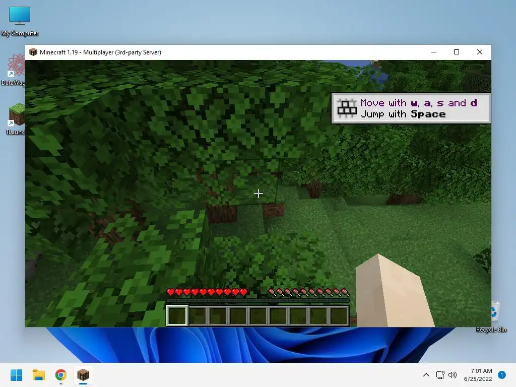Click the health hearts bar
This screenshot has width=516, height=387.
pos(207,292)
